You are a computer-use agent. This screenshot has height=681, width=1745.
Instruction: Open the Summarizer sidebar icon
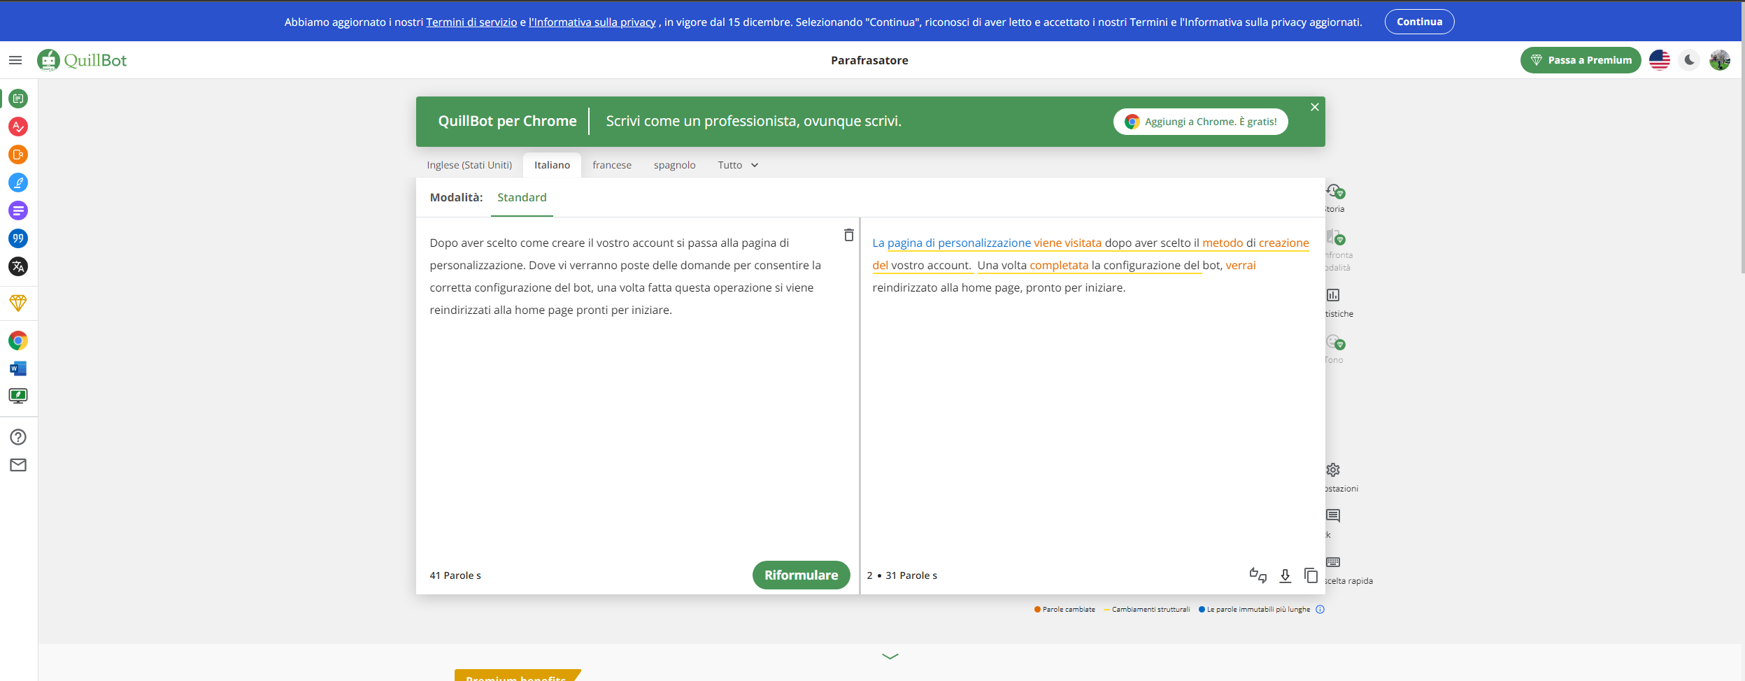click(18, 210)
